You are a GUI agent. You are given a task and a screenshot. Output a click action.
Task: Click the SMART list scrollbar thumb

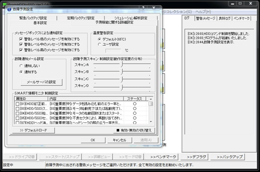pyautogui.click(x=151, y=104)
